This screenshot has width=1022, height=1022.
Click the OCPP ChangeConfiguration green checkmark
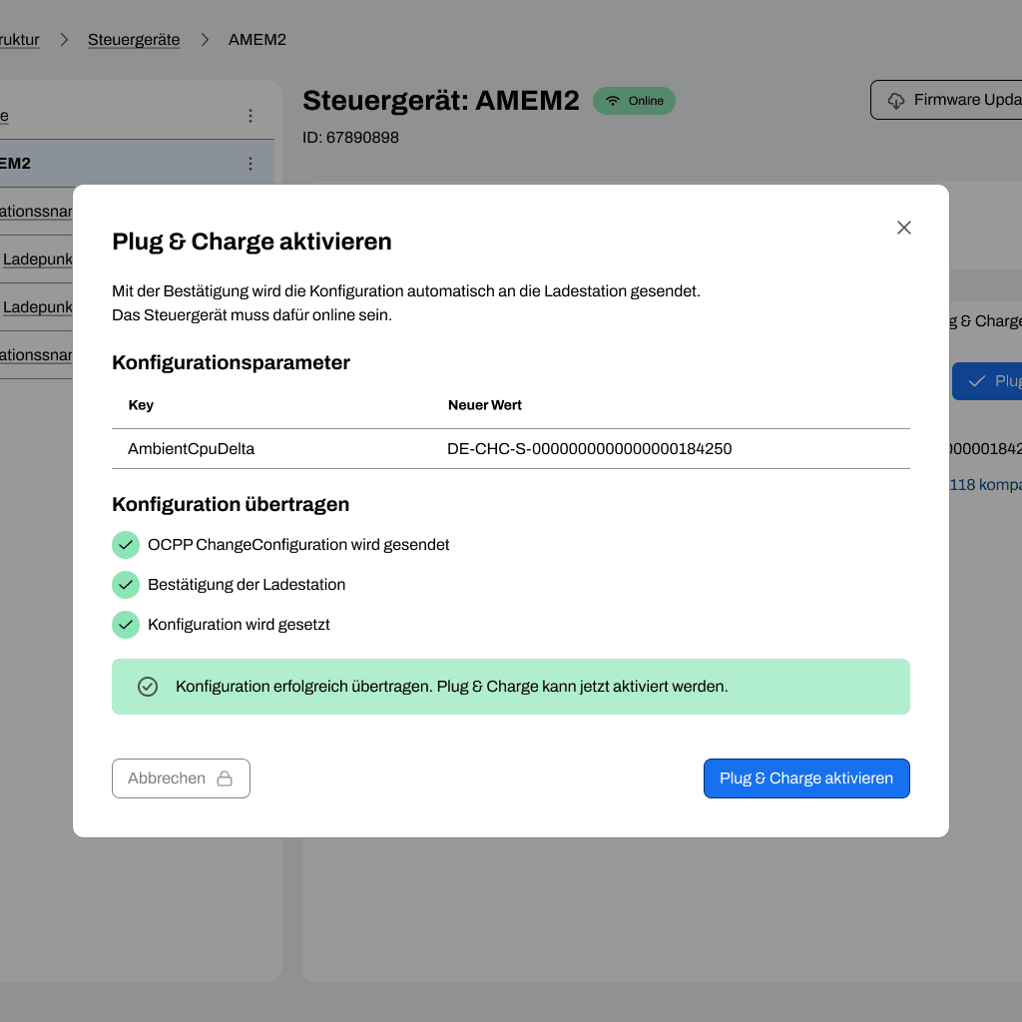point(126,545)
